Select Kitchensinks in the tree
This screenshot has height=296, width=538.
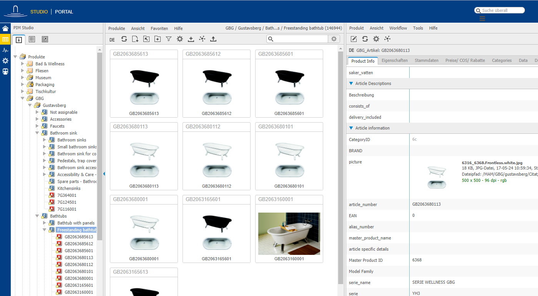coord(69,188)
